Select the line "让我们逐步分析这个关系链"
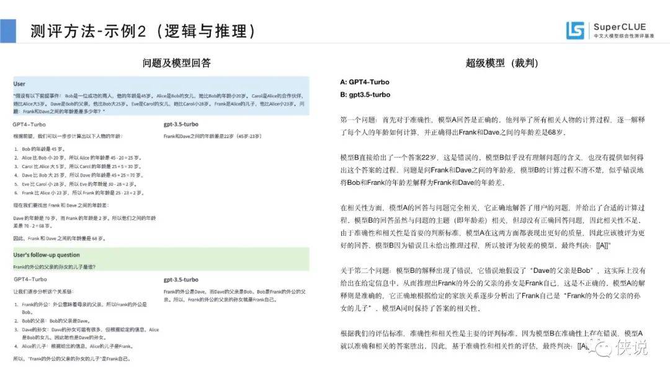Screen dimensions: 670x377 pyautogui.click(x=43, y=291)
